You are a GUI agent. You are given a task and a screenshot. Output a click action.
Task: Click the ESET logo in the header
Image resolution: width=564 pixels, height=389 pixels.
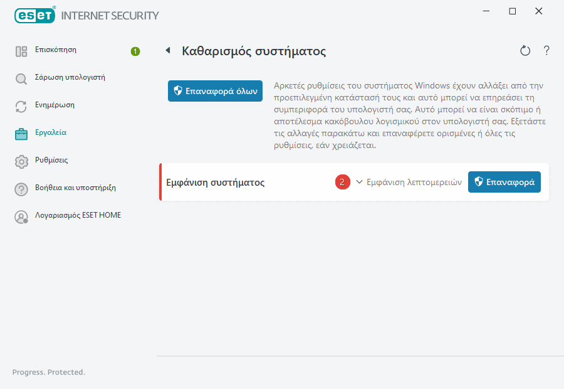[x=34, y=15]
